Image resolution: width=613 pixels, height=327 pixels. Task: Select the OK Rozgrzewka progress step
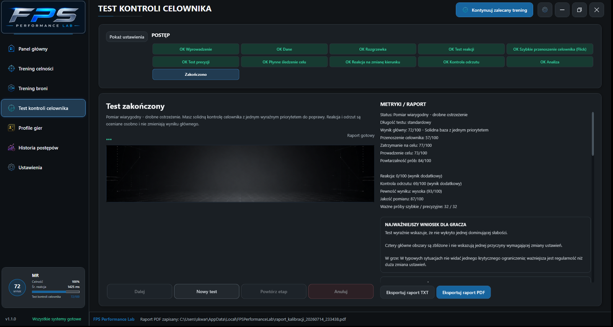tap(373, 49)
